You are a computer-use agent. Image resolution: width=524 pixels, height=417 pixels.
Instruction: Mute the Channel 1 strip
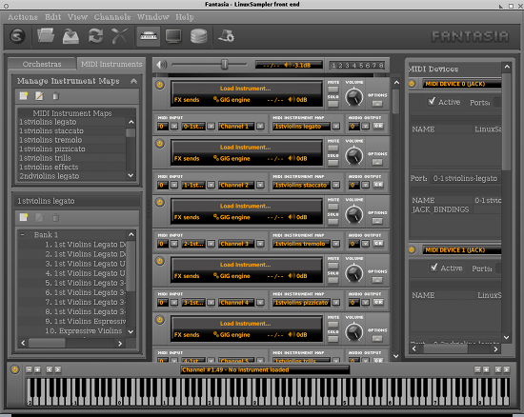[333, 89]
